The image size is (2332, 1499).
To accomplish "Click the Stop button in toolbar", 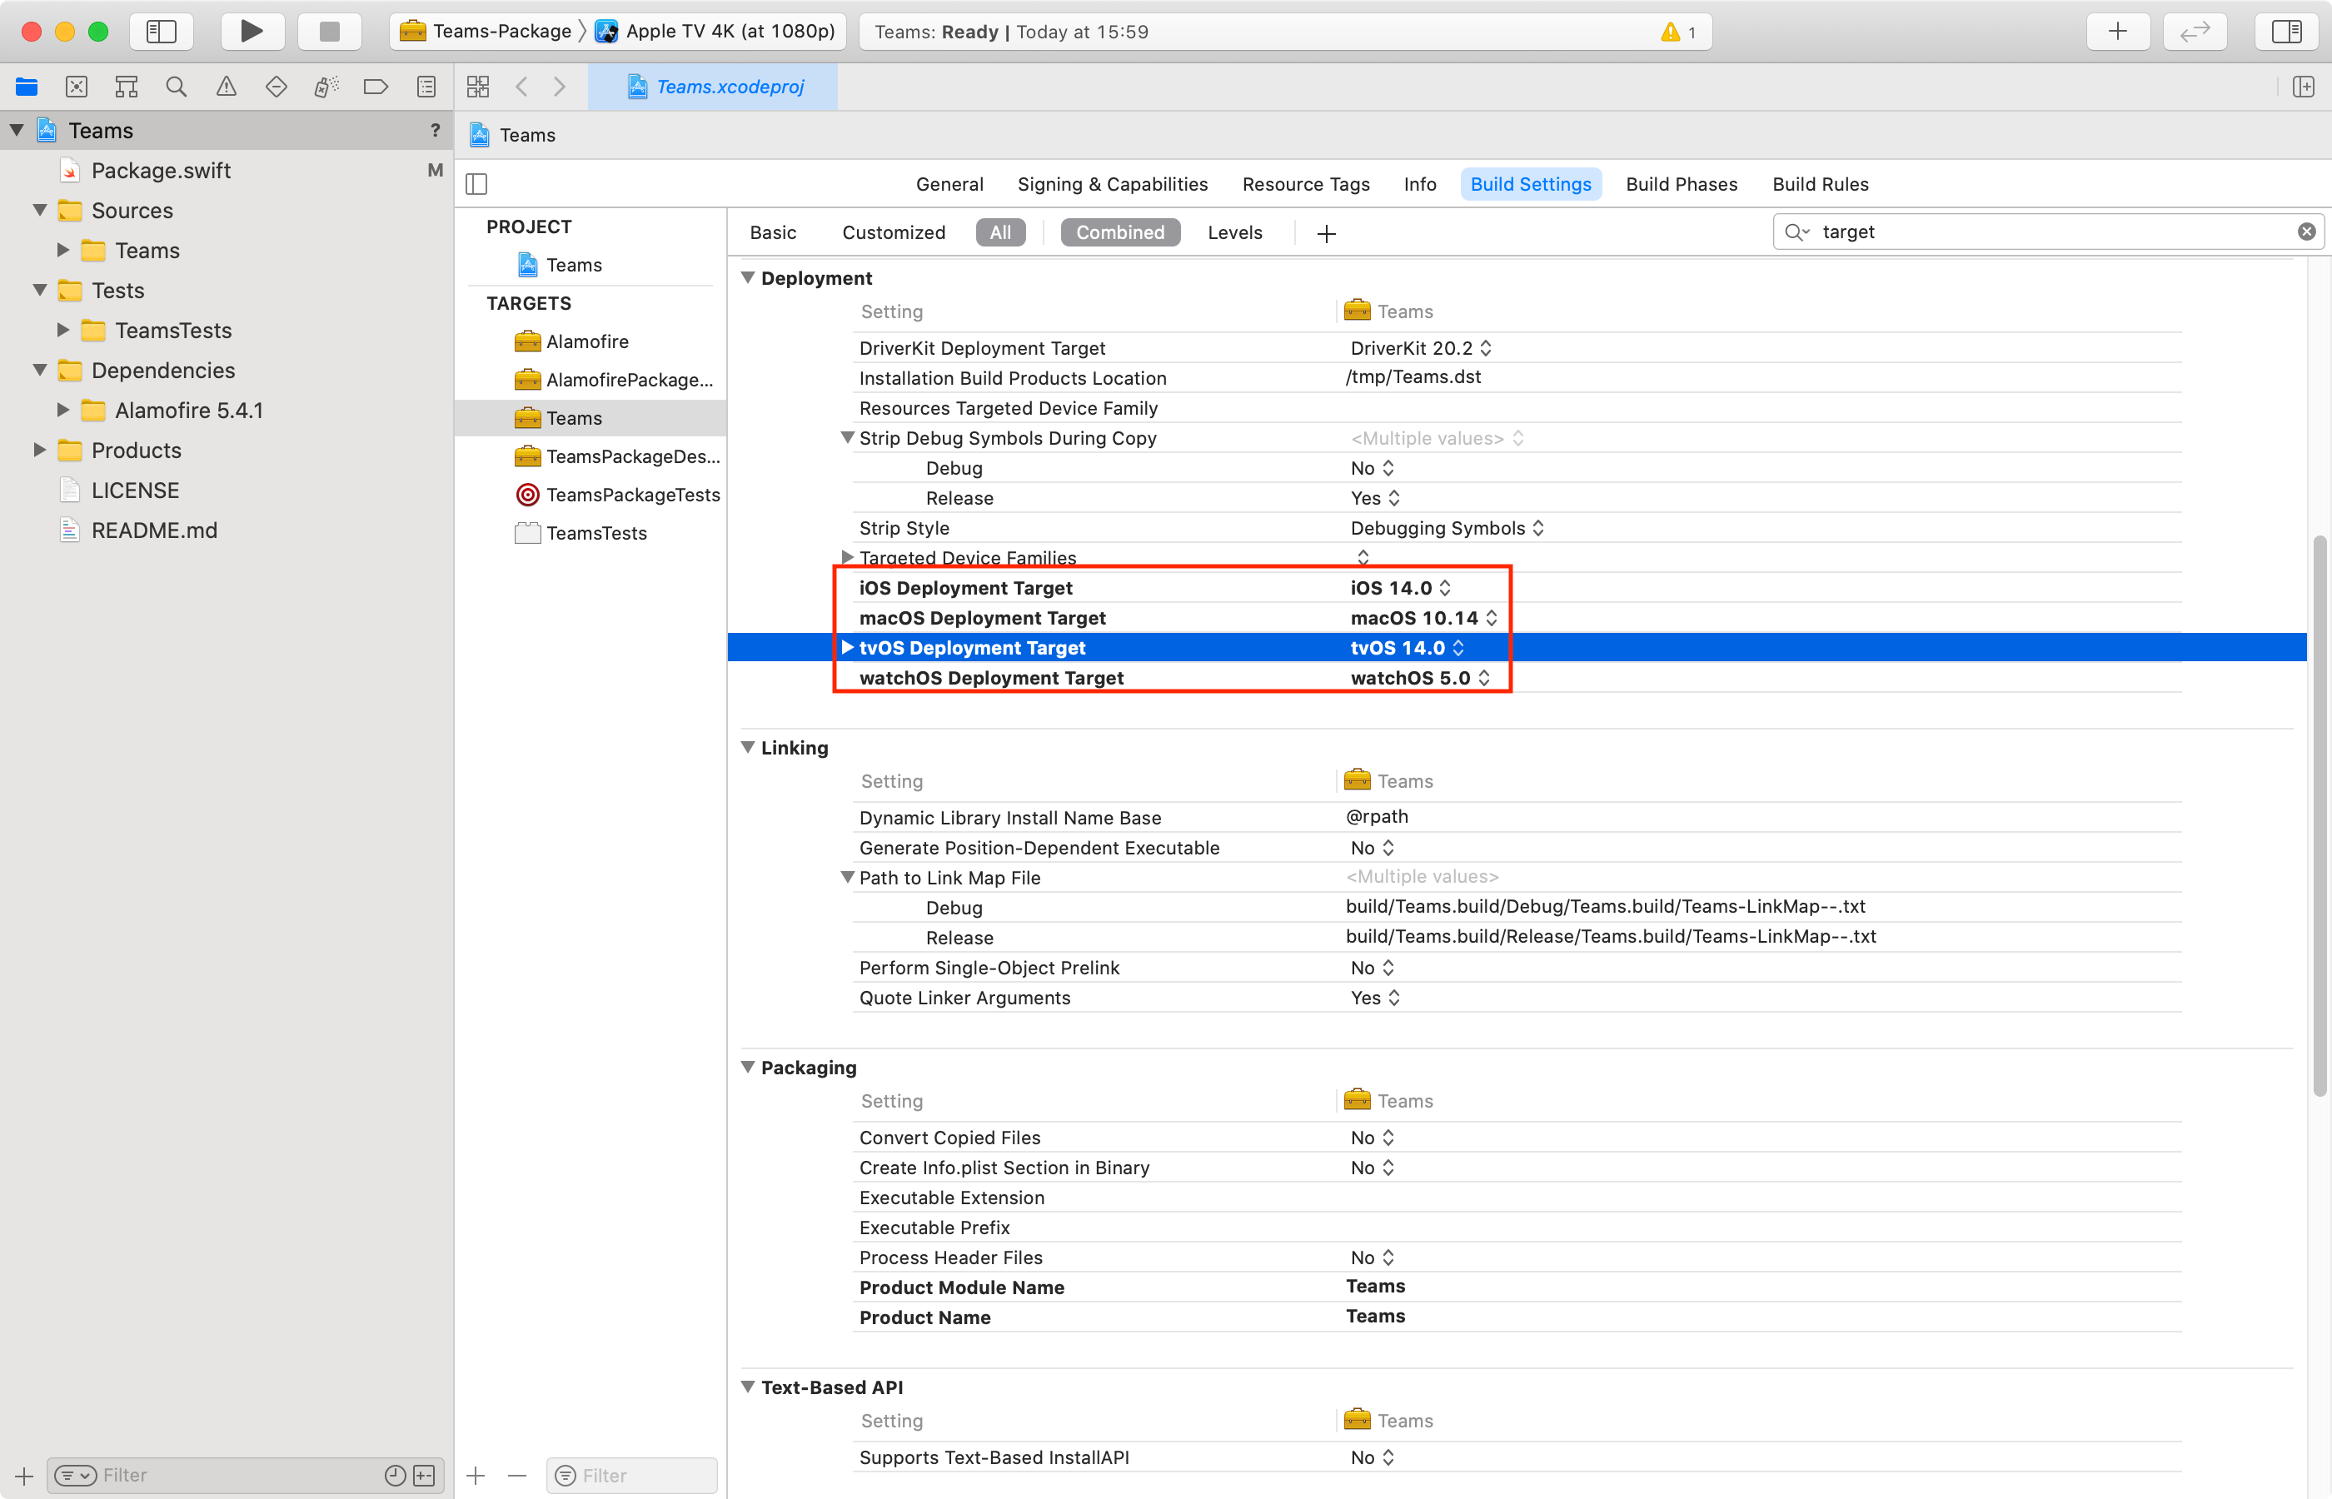I will (329, 31).
